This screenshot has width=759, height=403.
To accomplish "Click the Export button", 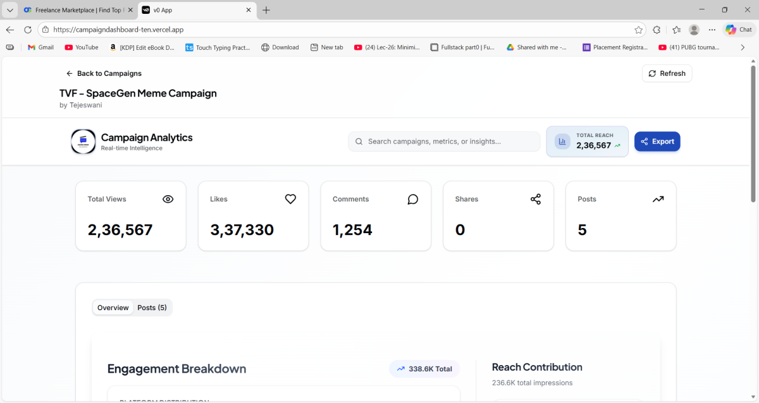I will (x=657, y=141).
